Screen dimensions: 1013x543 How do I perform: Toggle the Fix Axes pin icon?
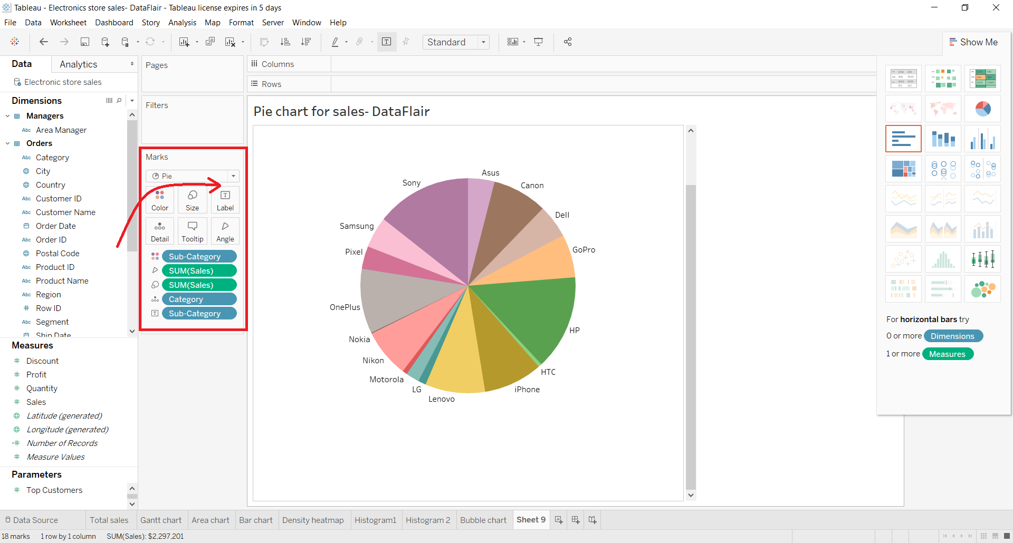pos(406,42)
